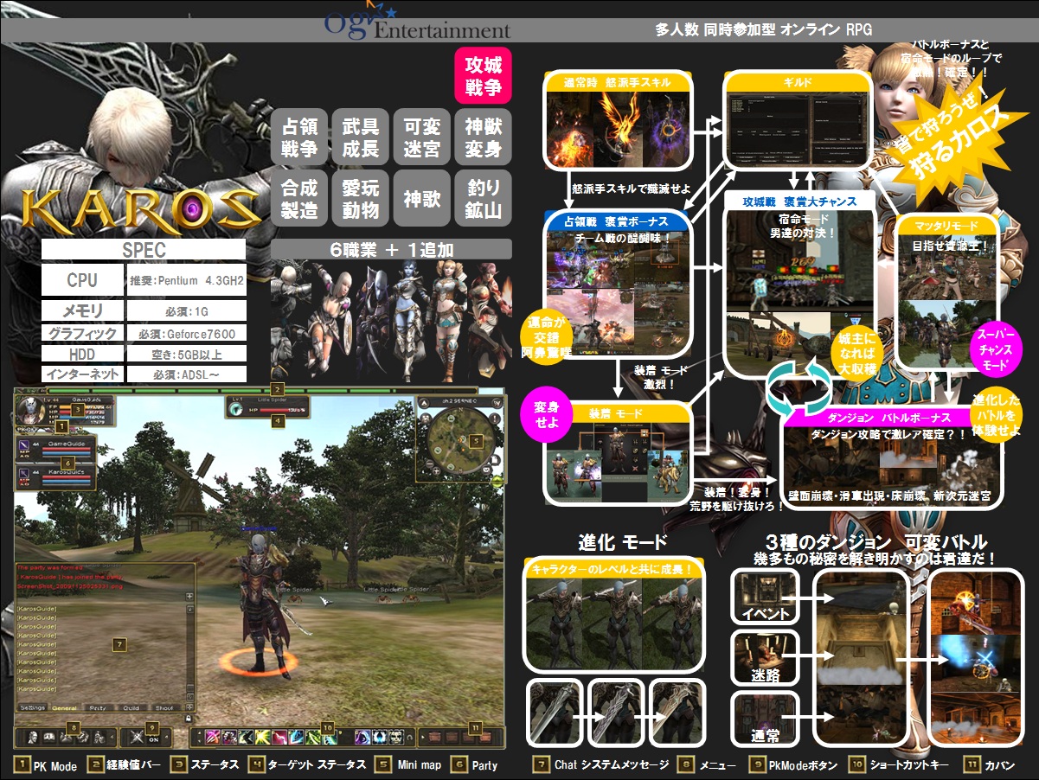Viewport: 1039px width, 780px height.
Task: Open the chat Settings tab
Action: (33, 707)
